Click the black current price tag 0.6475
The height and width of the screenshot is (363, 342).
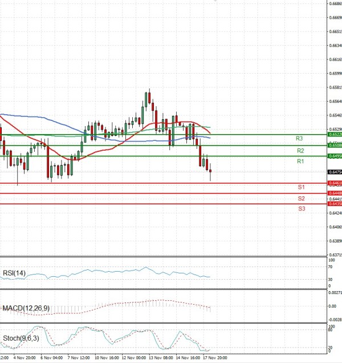click(x=335, y=172)
